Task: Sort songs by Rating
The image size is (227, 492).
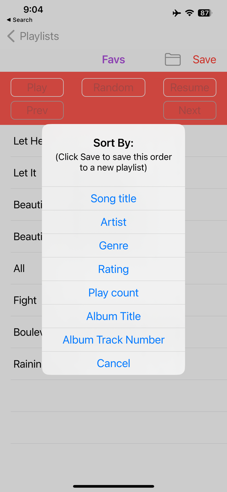Action: (x=113, y=269)
